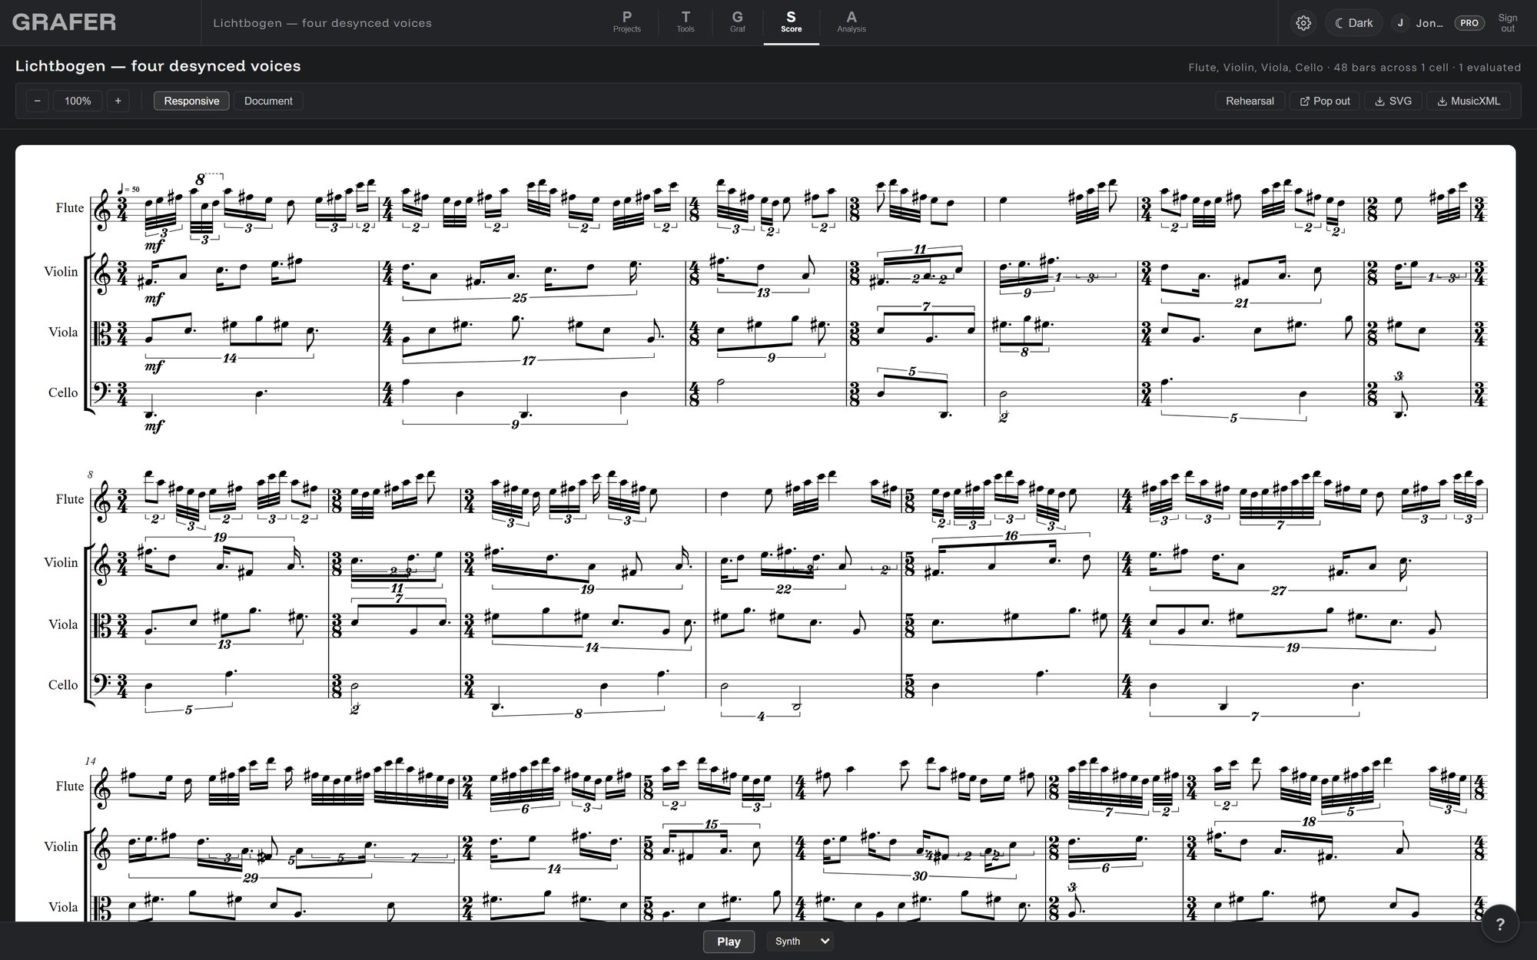Switch to the Projects tab

tap(626, 22)
